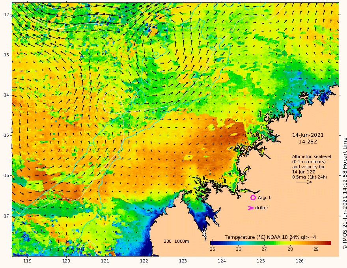Click the Altimetric sealevel caption

[312, 156]
